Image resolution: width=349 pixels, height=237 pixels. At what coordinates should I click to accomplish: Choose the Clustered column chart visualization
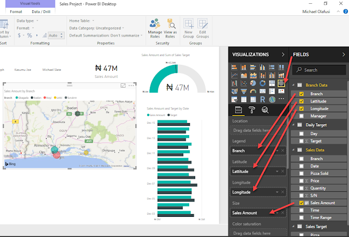click(x=263, y=67)
